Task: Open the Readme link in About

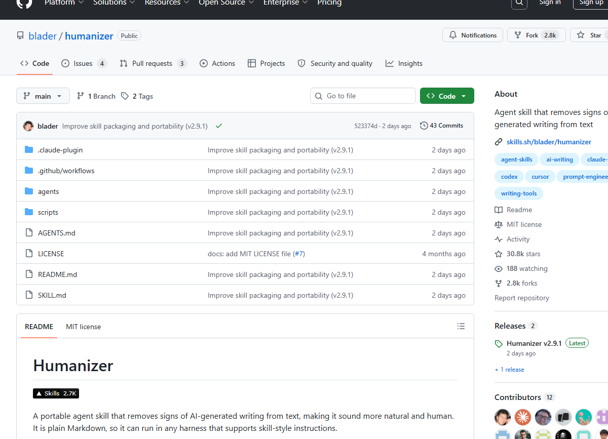Action: click(x=513, y=210)
